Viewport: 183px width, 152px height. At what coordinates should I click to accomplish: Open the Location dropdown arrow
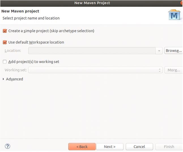click(159, 51)
